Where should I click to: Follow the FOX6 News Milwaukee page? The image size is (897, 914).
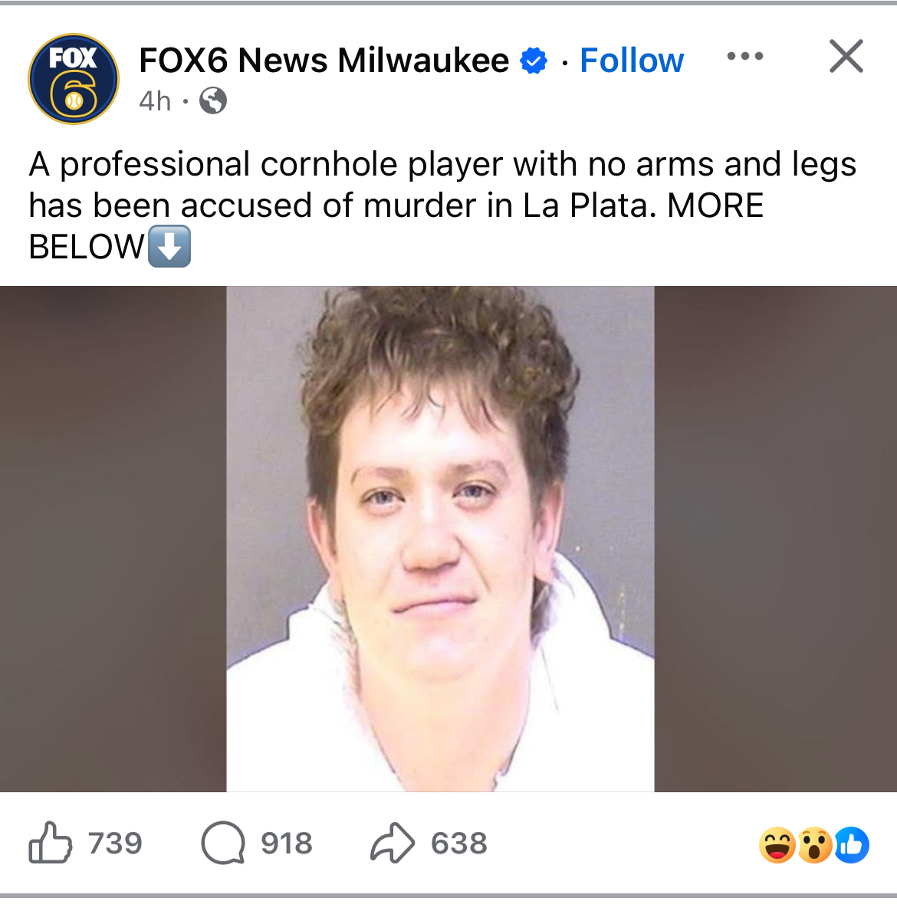click(x=631, y=60)
